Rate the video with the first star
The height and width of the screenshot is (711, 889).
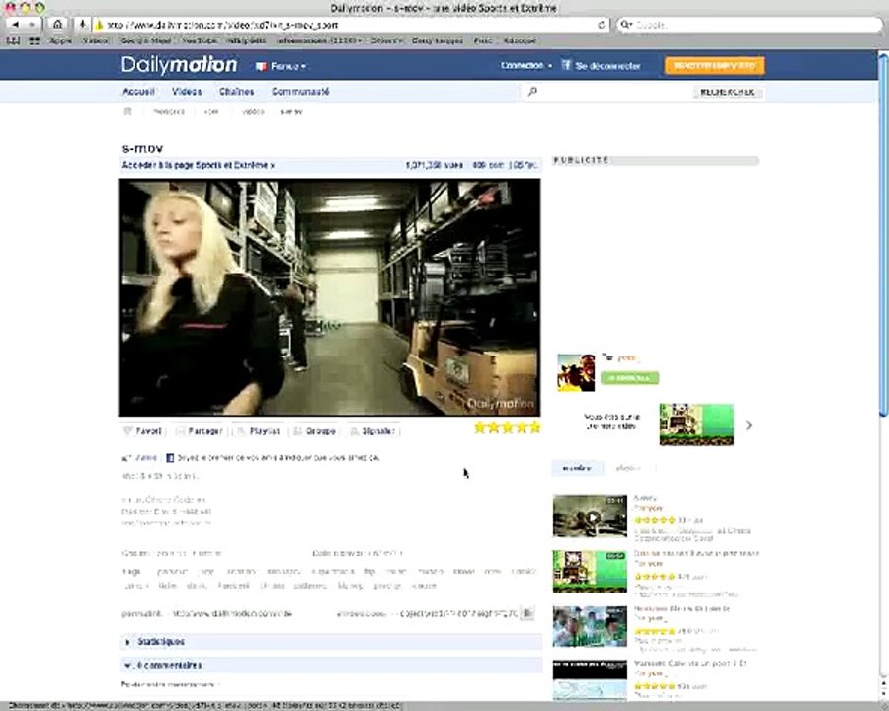click(x=480, y=427)
